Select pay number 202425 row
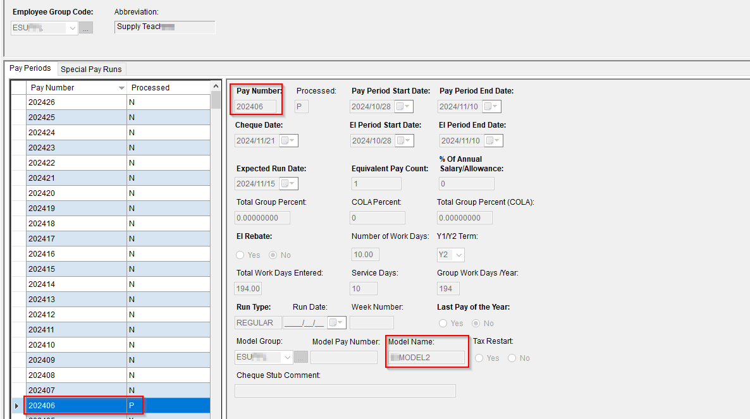 click(x=118, y=118)
